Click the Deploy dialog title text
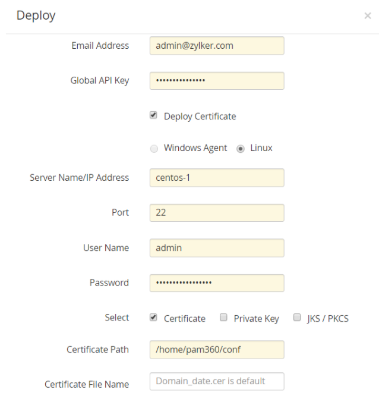The height and width of the screenshot is (399, 379). point(36,16)
